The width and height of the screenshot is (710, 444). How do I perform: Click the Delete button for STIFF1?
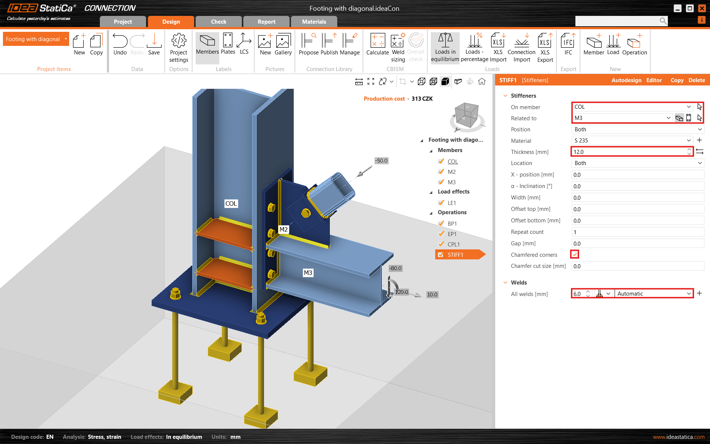pyautogui.click(x=697, y=80)
